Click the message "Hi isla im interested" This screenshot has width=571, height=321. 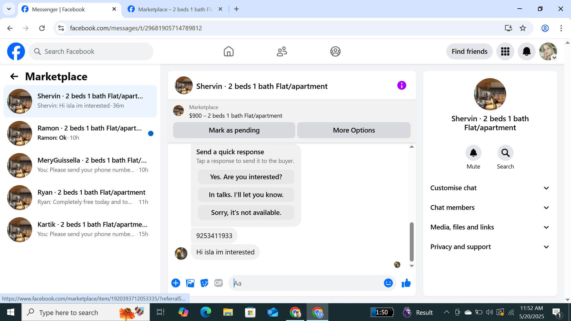(225, 252)
